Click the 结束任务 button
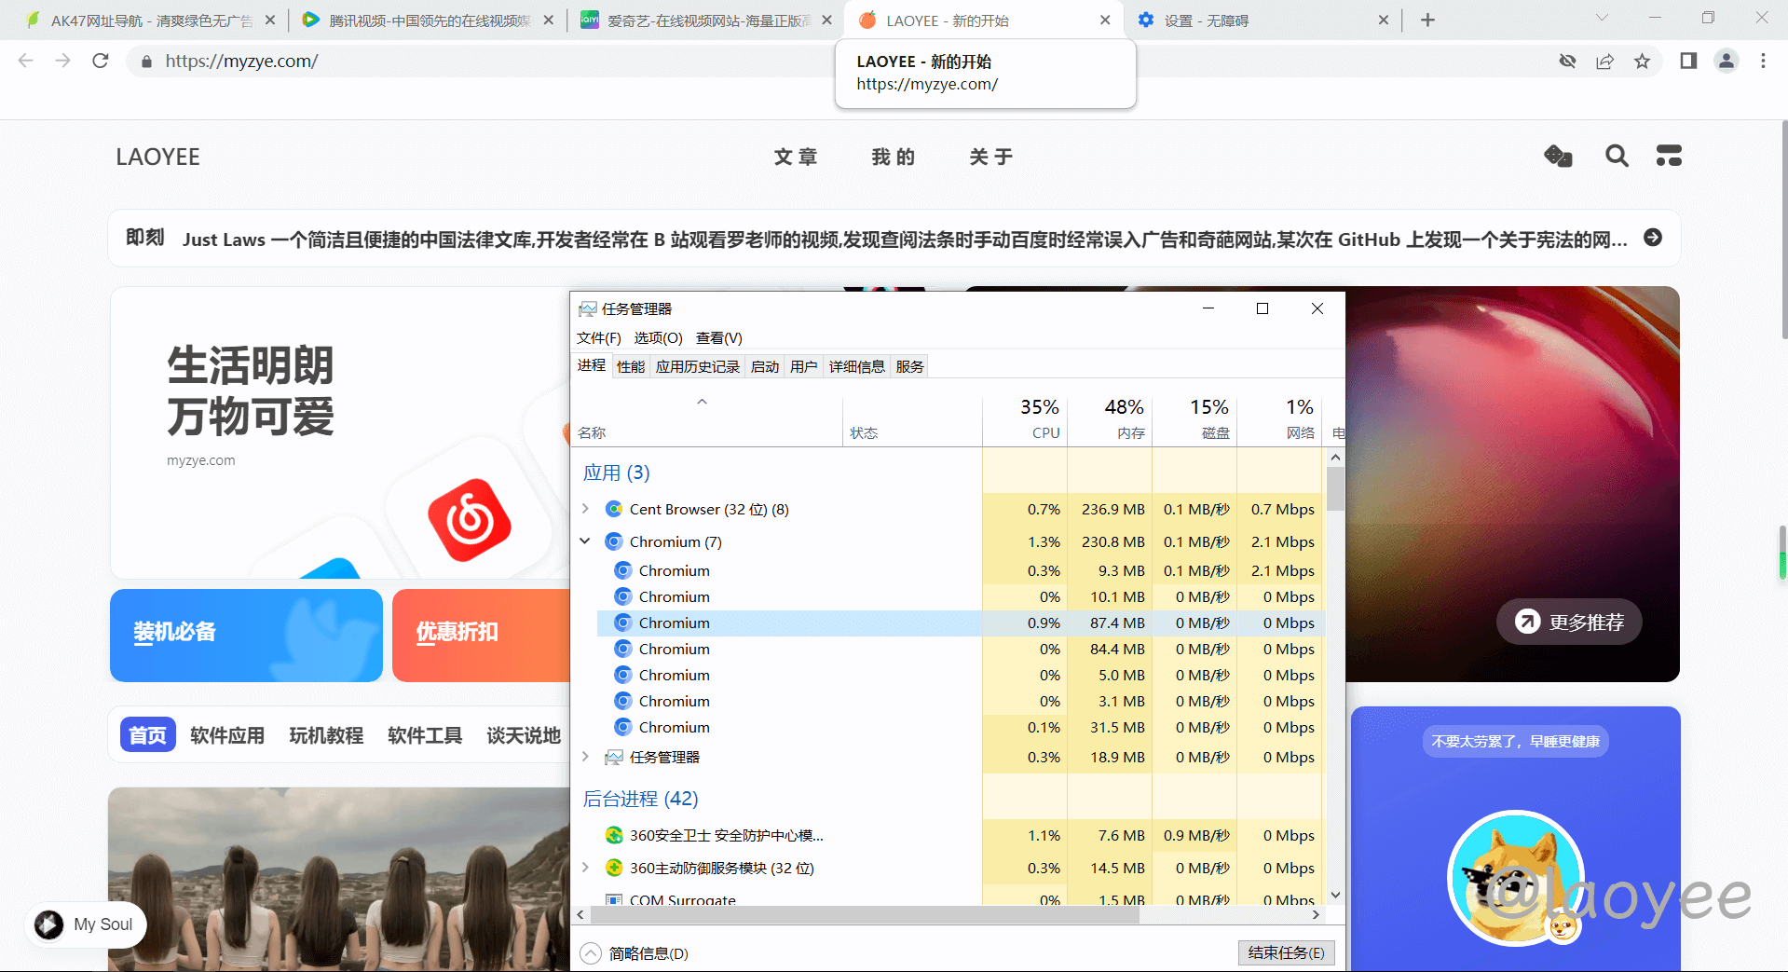 coord(1286,952)
